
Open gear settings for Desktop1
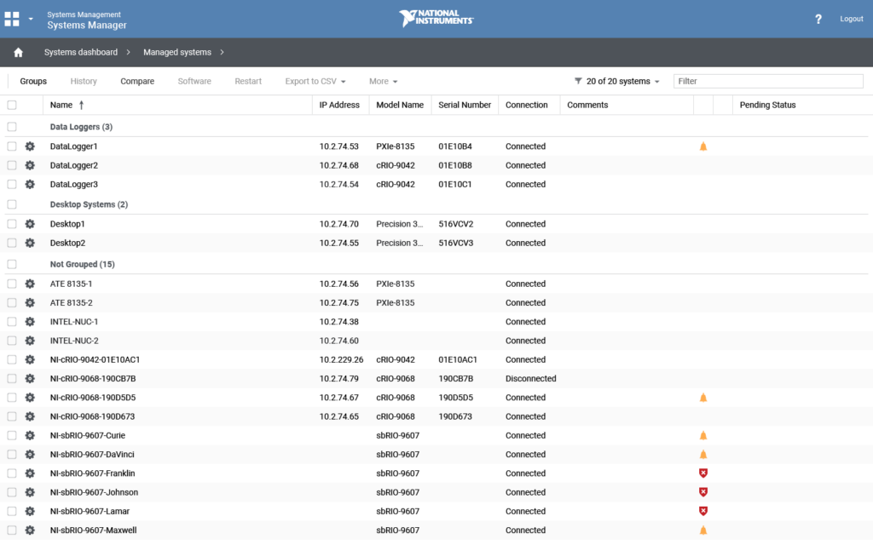coord(30,224)
